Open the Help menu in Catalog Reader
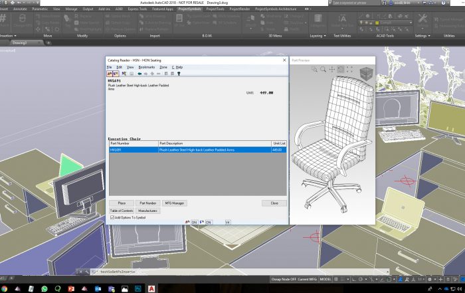Image resolution: width=465 pixels, height=293 pixels. [x=179, y=67]
